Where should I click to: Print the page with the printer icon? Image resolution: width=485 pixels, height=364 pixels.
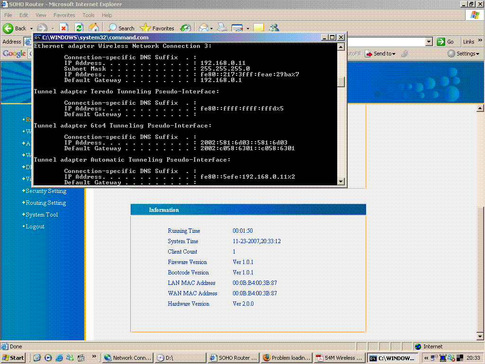(x=222, y=28)
